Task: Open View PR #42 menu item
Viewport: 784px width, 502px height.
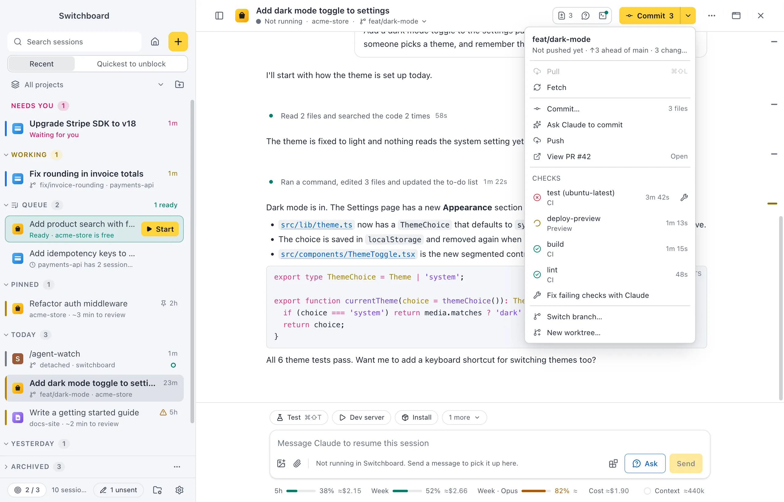Action: tap(610, 157)
